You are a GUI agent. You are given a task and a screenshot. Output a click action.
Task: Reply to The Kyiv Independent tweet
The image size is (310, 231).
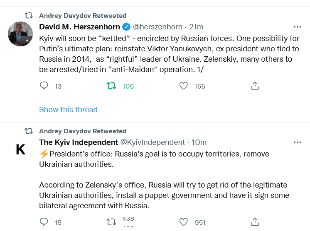pyautogui.click(x=44, y=222)
